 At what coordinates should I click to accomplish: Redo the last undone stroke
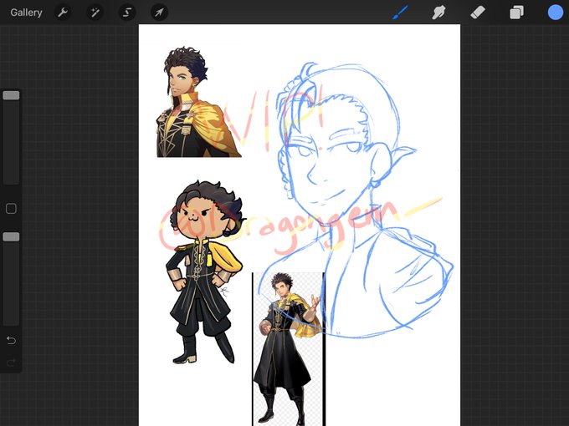click(x=11, y=363)
